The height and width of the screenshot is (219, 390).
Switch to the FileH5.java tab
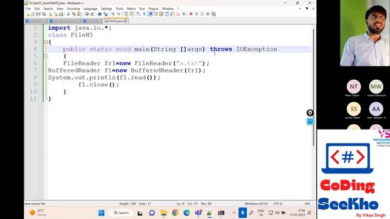click(116, 21)
